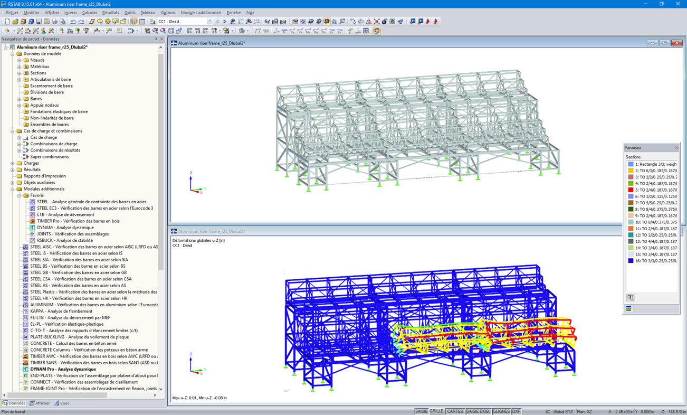Expand the Matériaux tree node
The width and height of the screenshot is (687, 415).
(x=19, y=67)
